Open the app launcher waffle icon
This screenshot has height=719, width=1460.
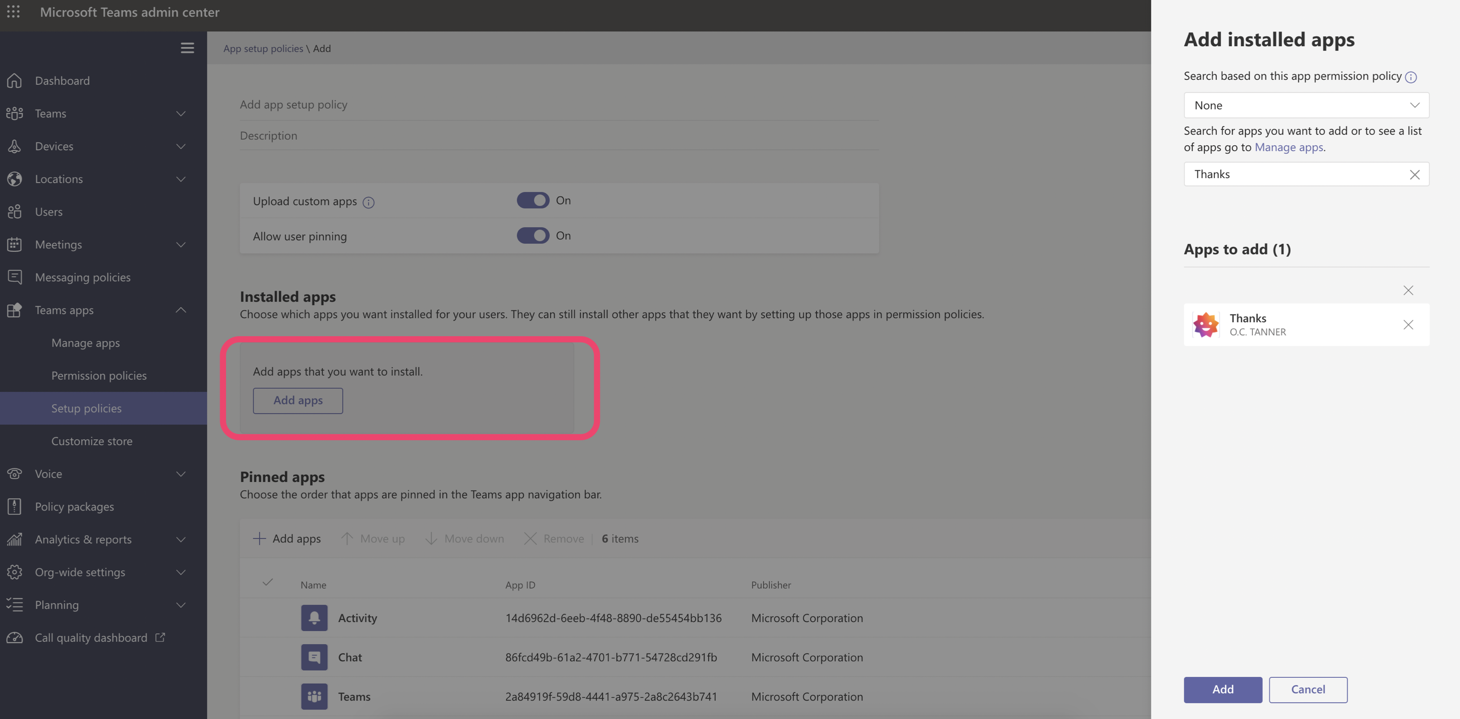pyautogui.click(x=13, y=12)
